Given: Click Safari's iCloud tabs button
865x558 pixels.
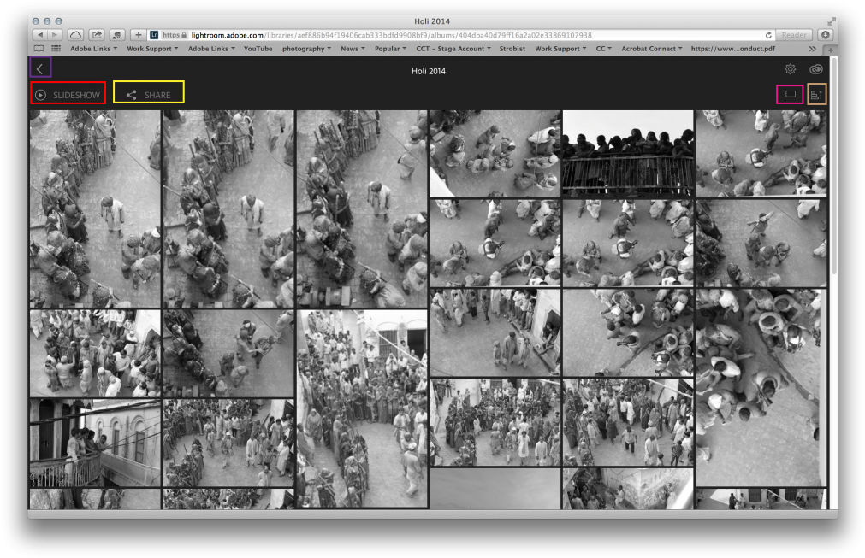Looking at the screenshot, I should pos(75,35).
